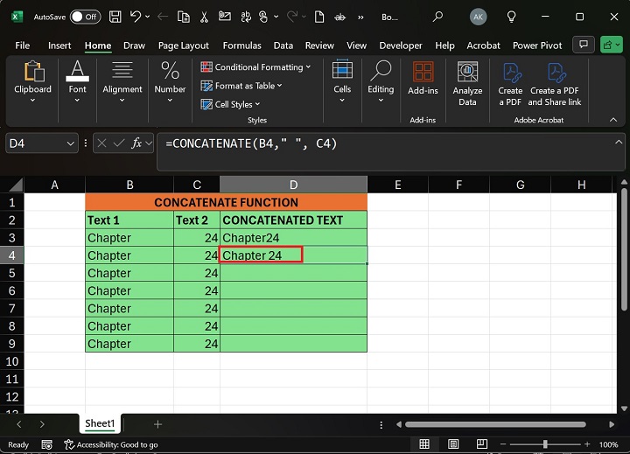
Task: Click the Undo arrow icon
Action: (136, 17)
